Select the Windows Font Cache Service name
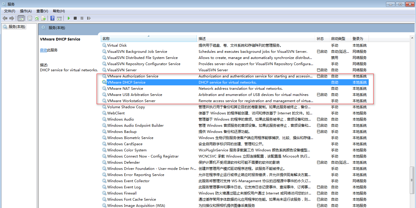 (132, 199)
